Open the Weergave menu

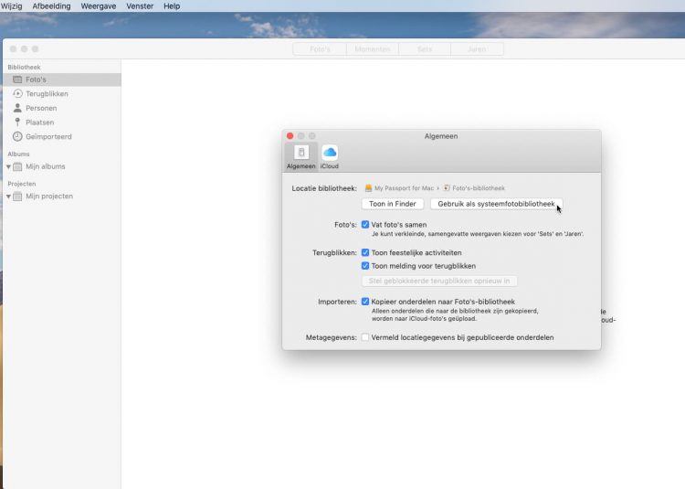tap(98, 6)
